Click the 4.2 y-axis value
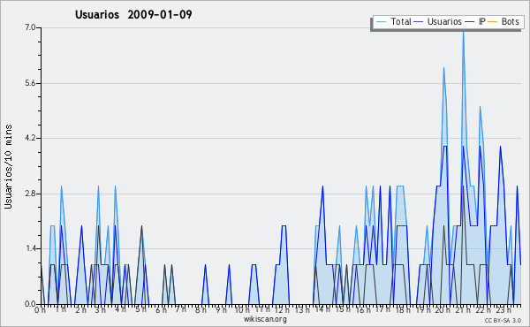530x327 pixels. pos(30,138)
